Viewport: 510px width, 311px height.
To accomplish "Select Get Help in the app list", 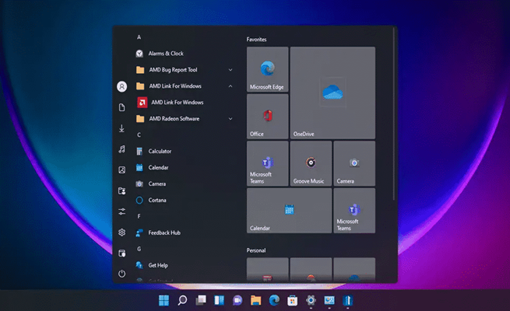I will 158,265.
